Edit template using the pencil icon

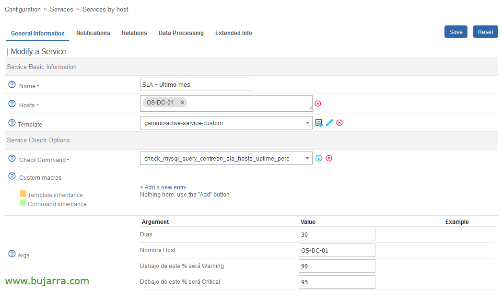point(329,123)
